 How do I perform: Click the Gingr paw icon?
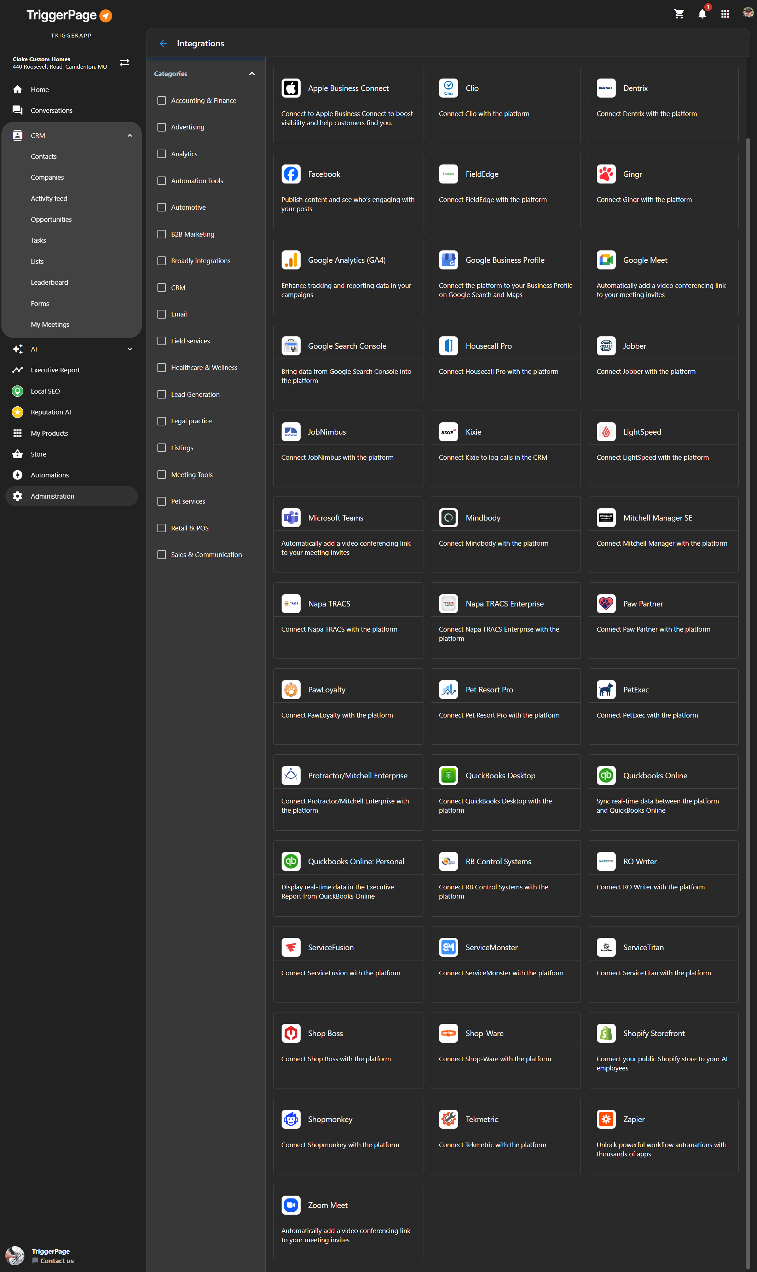tap(606, 174)
